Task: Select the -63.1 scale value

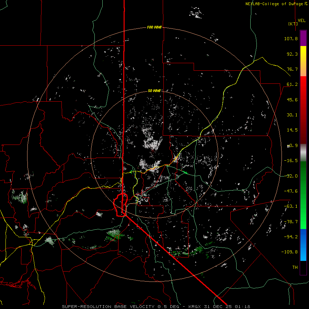Action: pyautogui.click(x=291, y=206)
